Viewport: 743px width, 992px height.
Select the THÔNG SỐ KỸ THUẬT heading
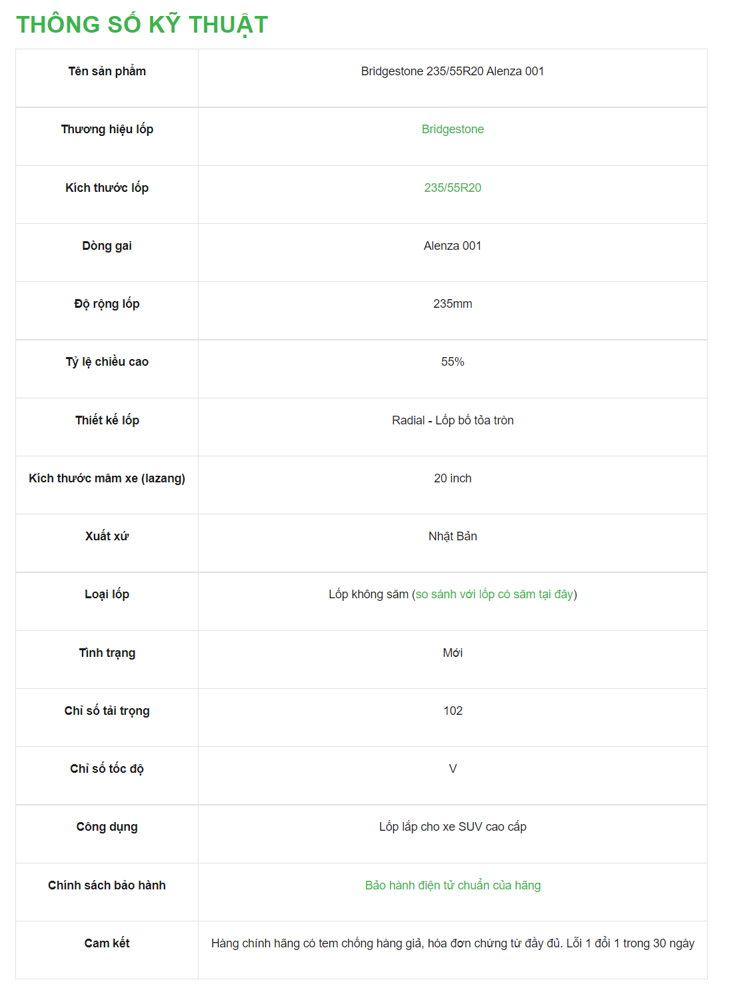[x=142, y=25]
